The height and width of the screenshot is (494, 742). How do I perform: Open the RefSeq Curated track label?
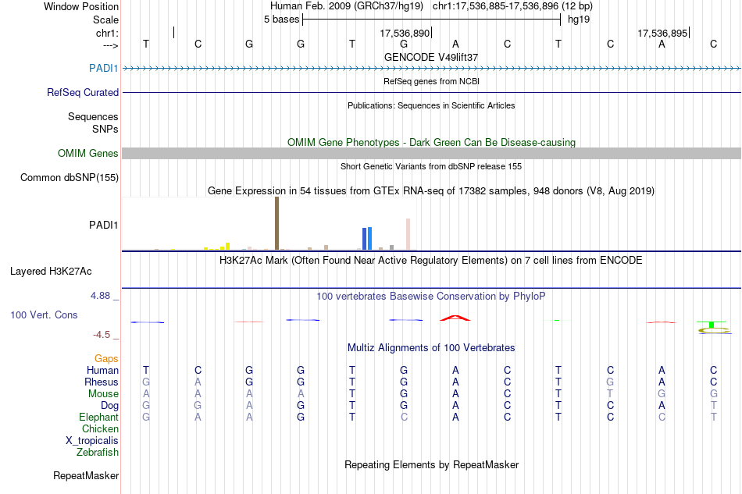pos(82,92)
